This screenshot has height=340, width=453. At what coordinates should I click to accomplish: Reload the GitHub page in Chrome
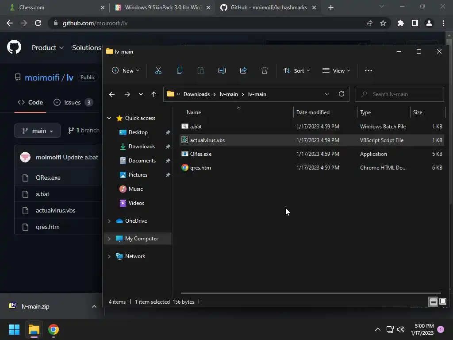click(38, 23)
